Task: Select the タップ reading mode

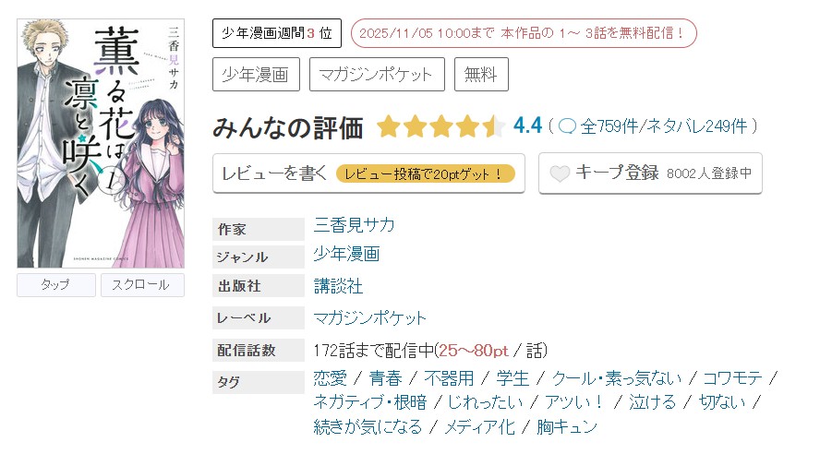Action: (56, 285)
